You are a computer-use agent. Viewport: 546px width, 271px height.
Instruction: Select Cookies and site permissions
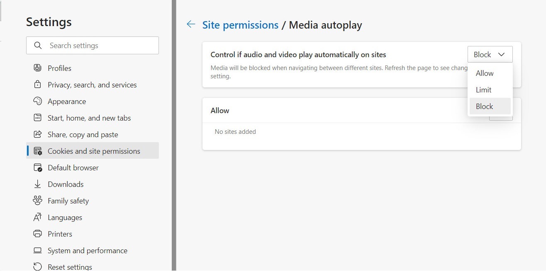click(94, 151)
